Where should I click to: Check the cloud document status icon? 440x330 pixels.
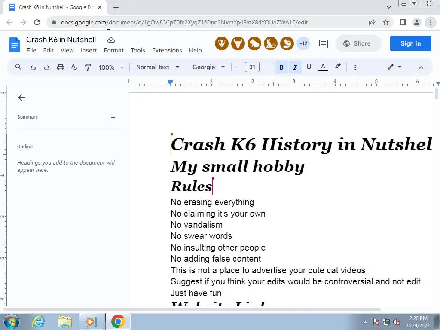(x=111, y=40)
